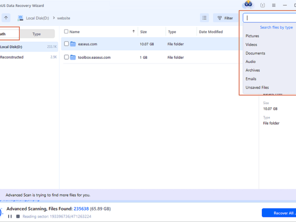This screenshot has height=222, width=296.
Task: Click the toolbox.easeus.com folder icon
Action: 73,57
